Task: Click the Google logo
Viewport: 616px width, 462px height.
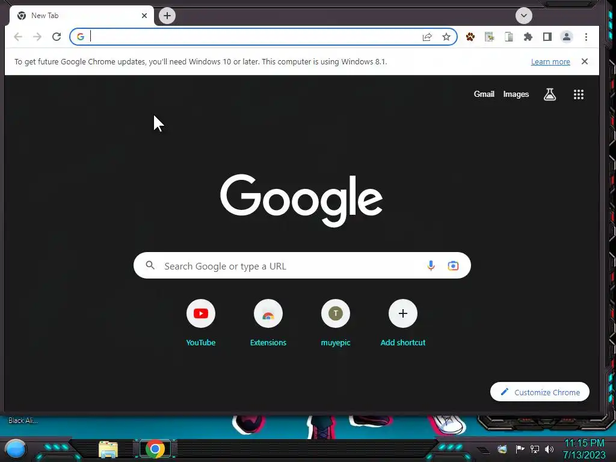Action: 301,200
